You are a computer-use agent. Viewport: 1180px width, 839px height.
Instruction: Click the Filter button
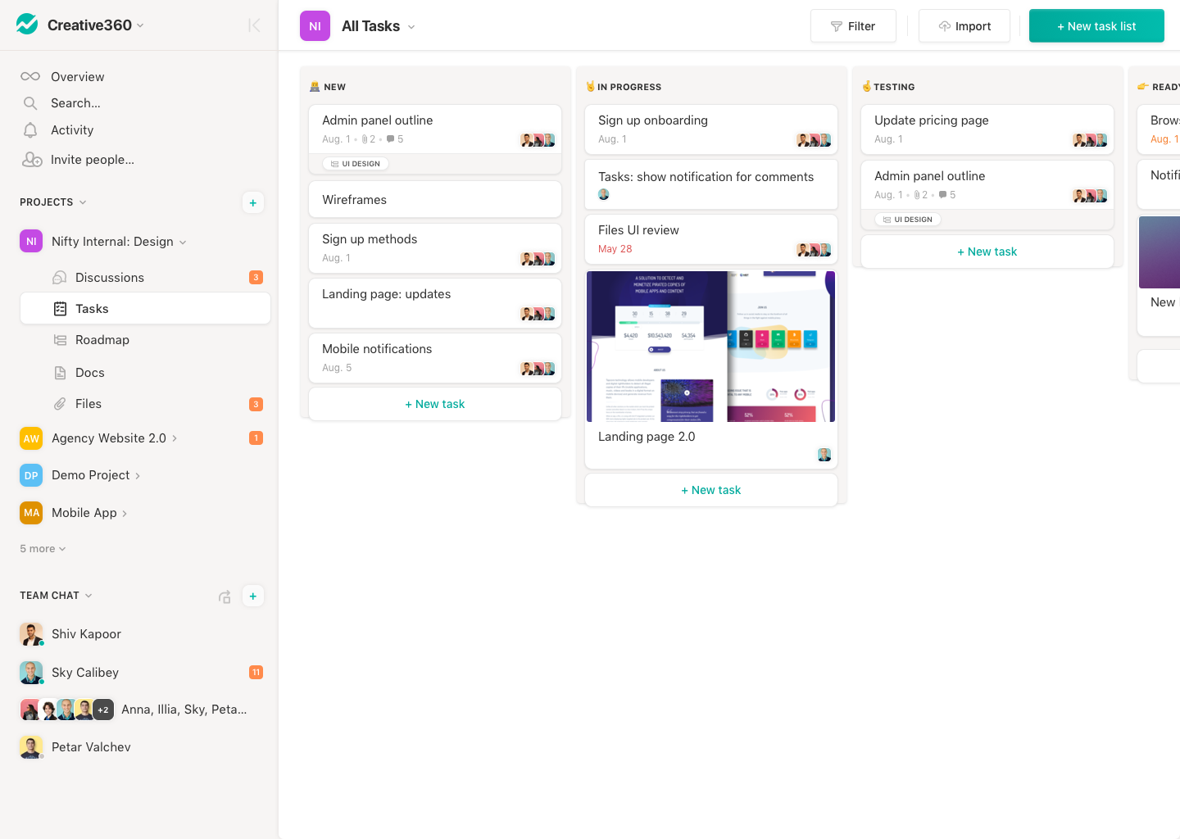(x=853, y=26)
